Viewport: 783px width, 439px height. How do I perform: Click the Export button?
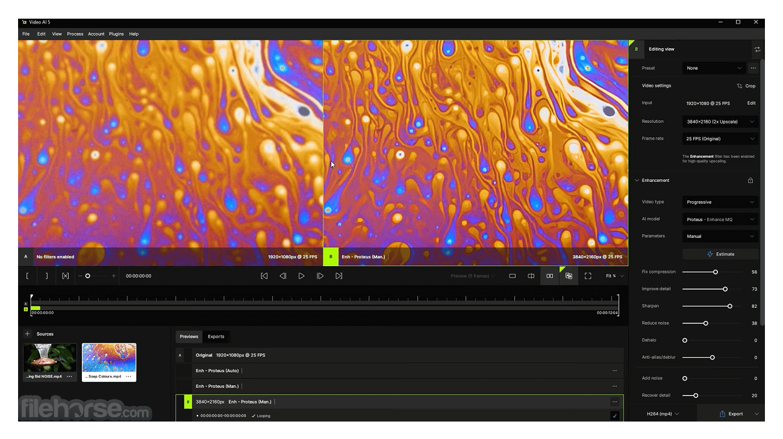(x=731, y=414)
